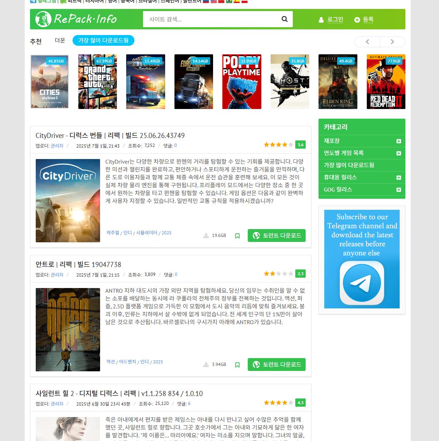Click the magnifier search icon
The image size is (439, 441).
(285, 19)
